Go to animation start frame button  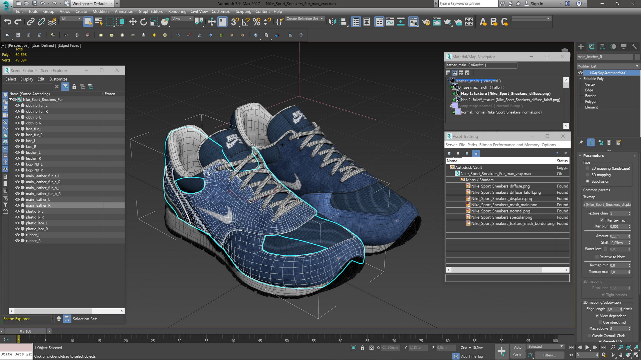point(571,347)
